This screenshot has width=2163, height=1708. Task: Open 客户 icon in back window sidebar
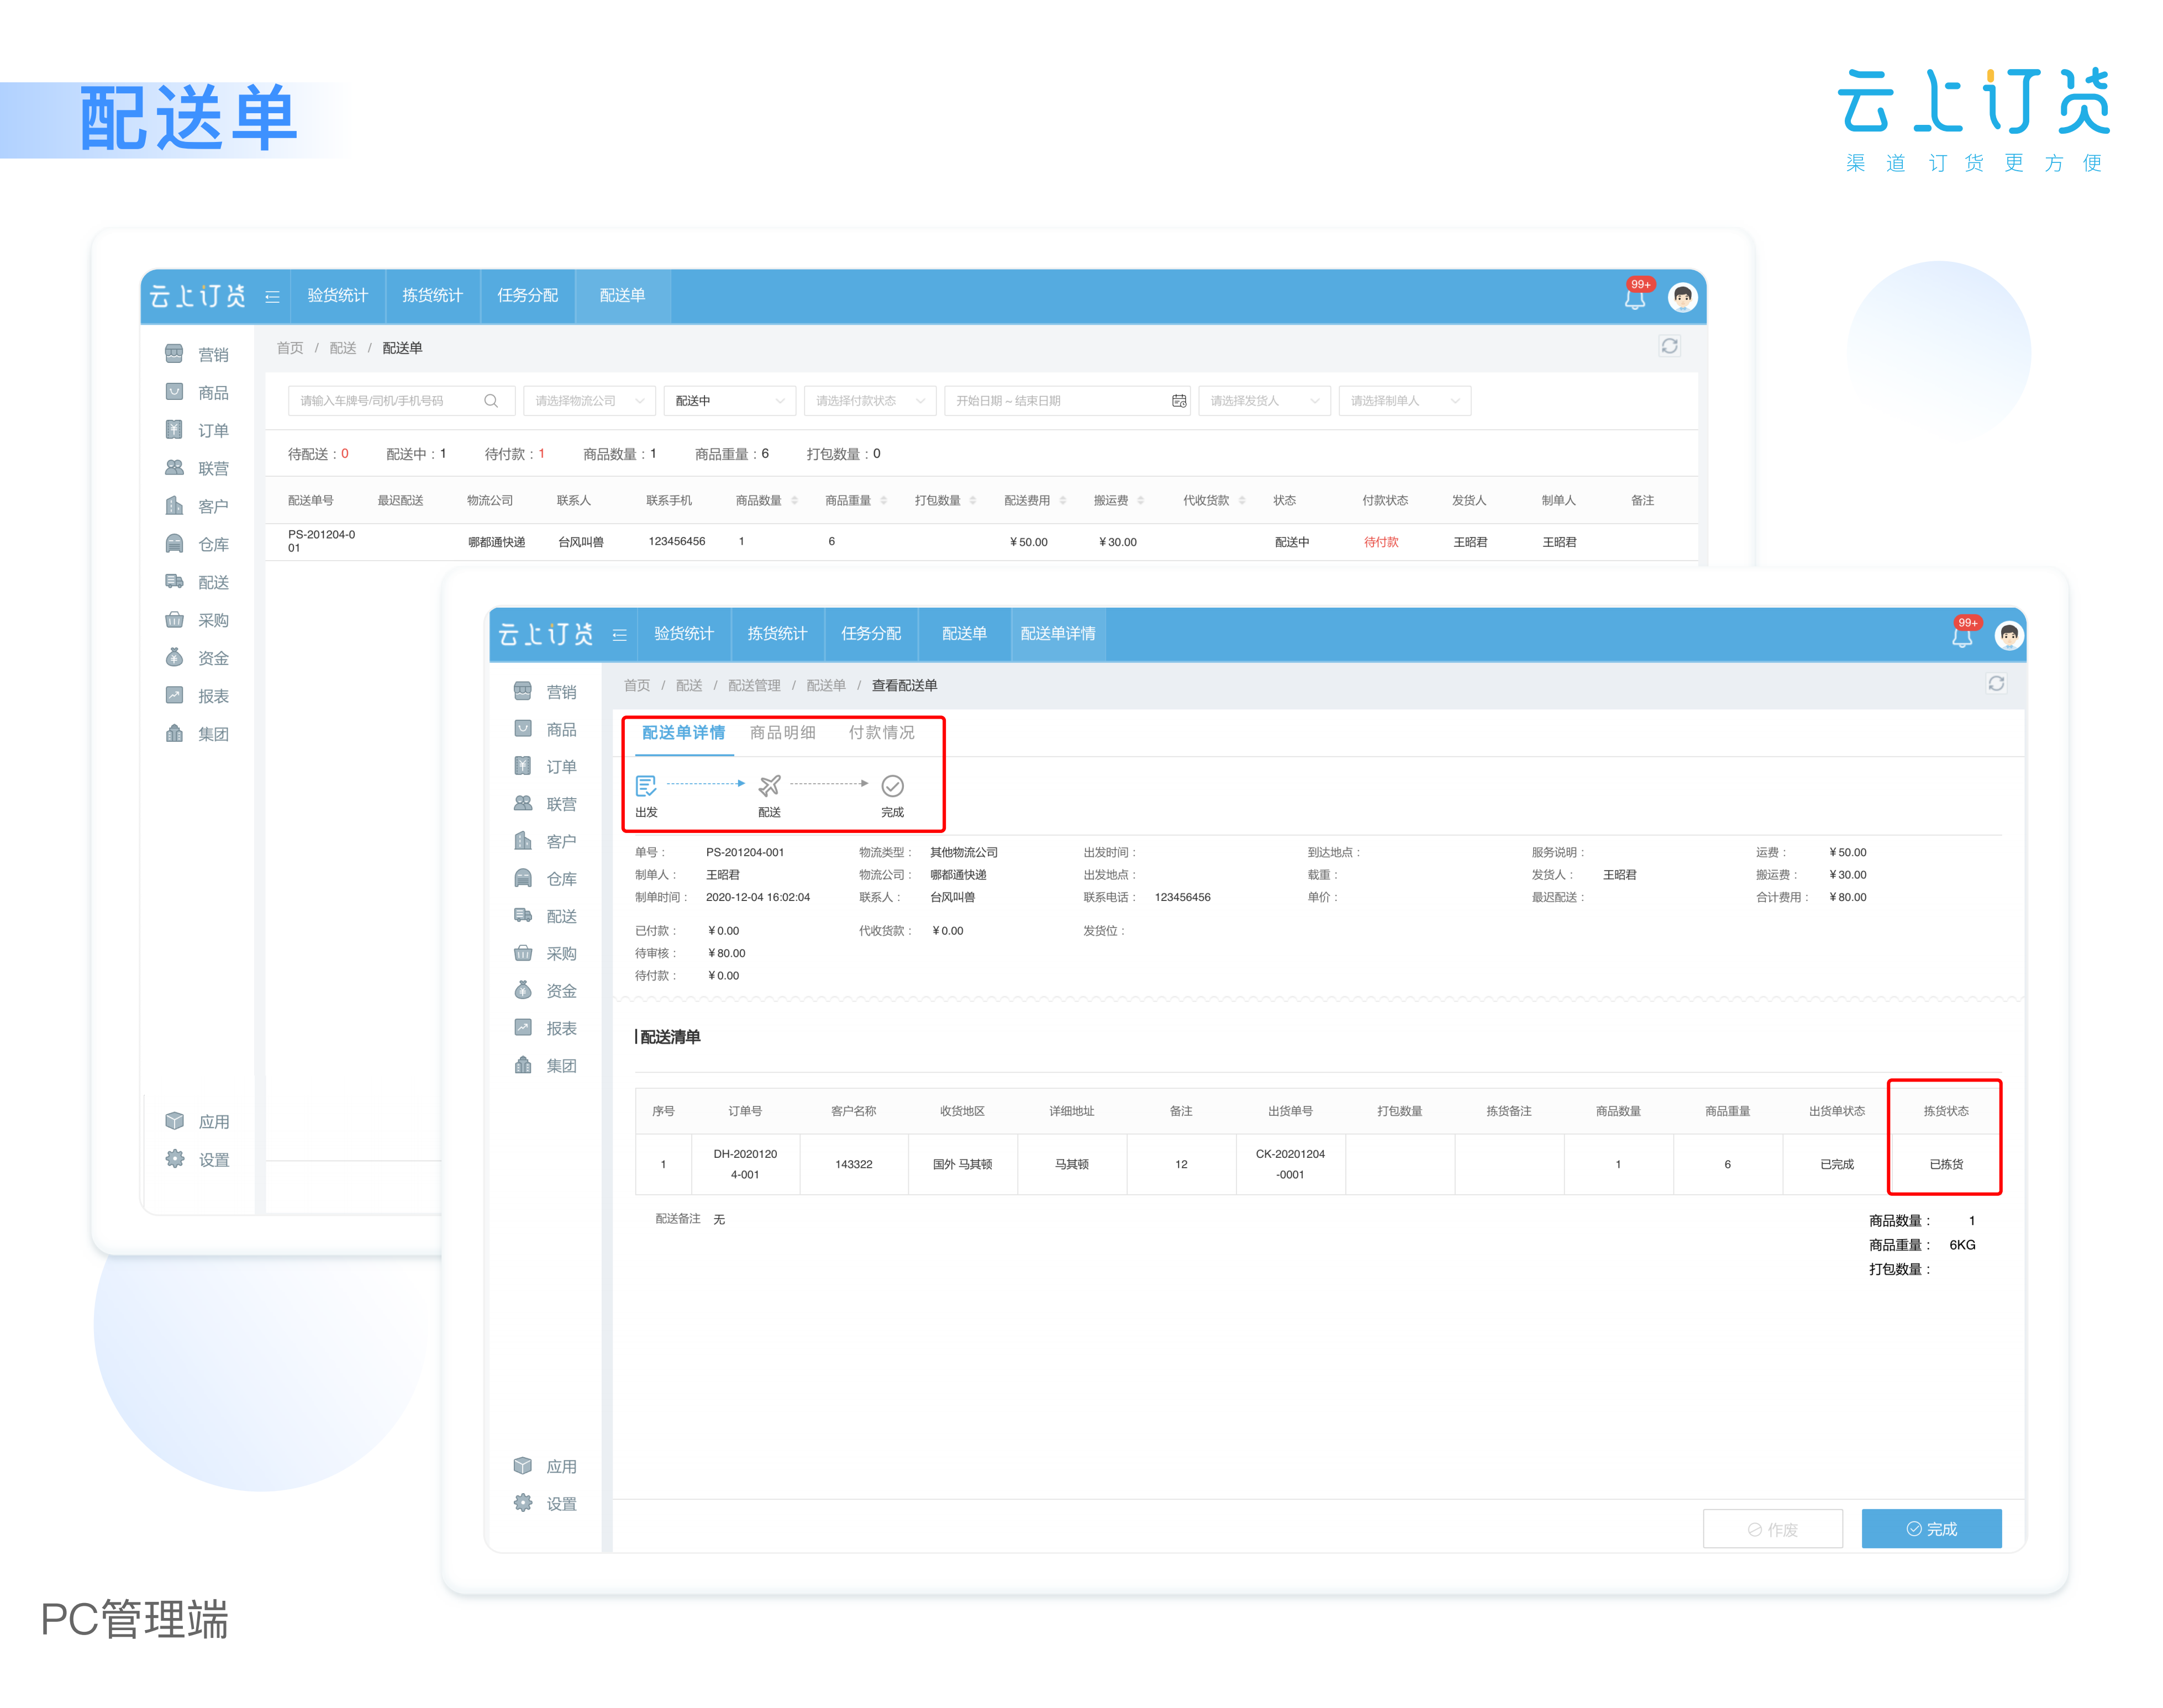[174, 506]
